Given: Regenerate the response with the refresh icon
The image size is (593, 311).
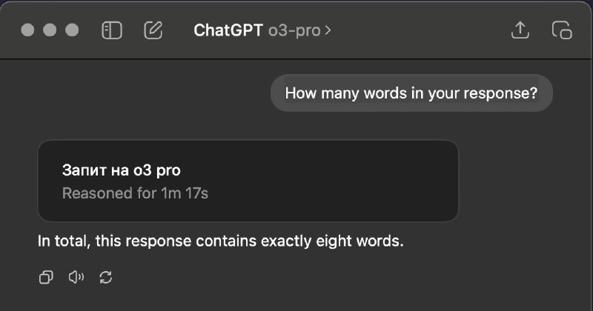Looking at the screenshot, I should point(105,278).
